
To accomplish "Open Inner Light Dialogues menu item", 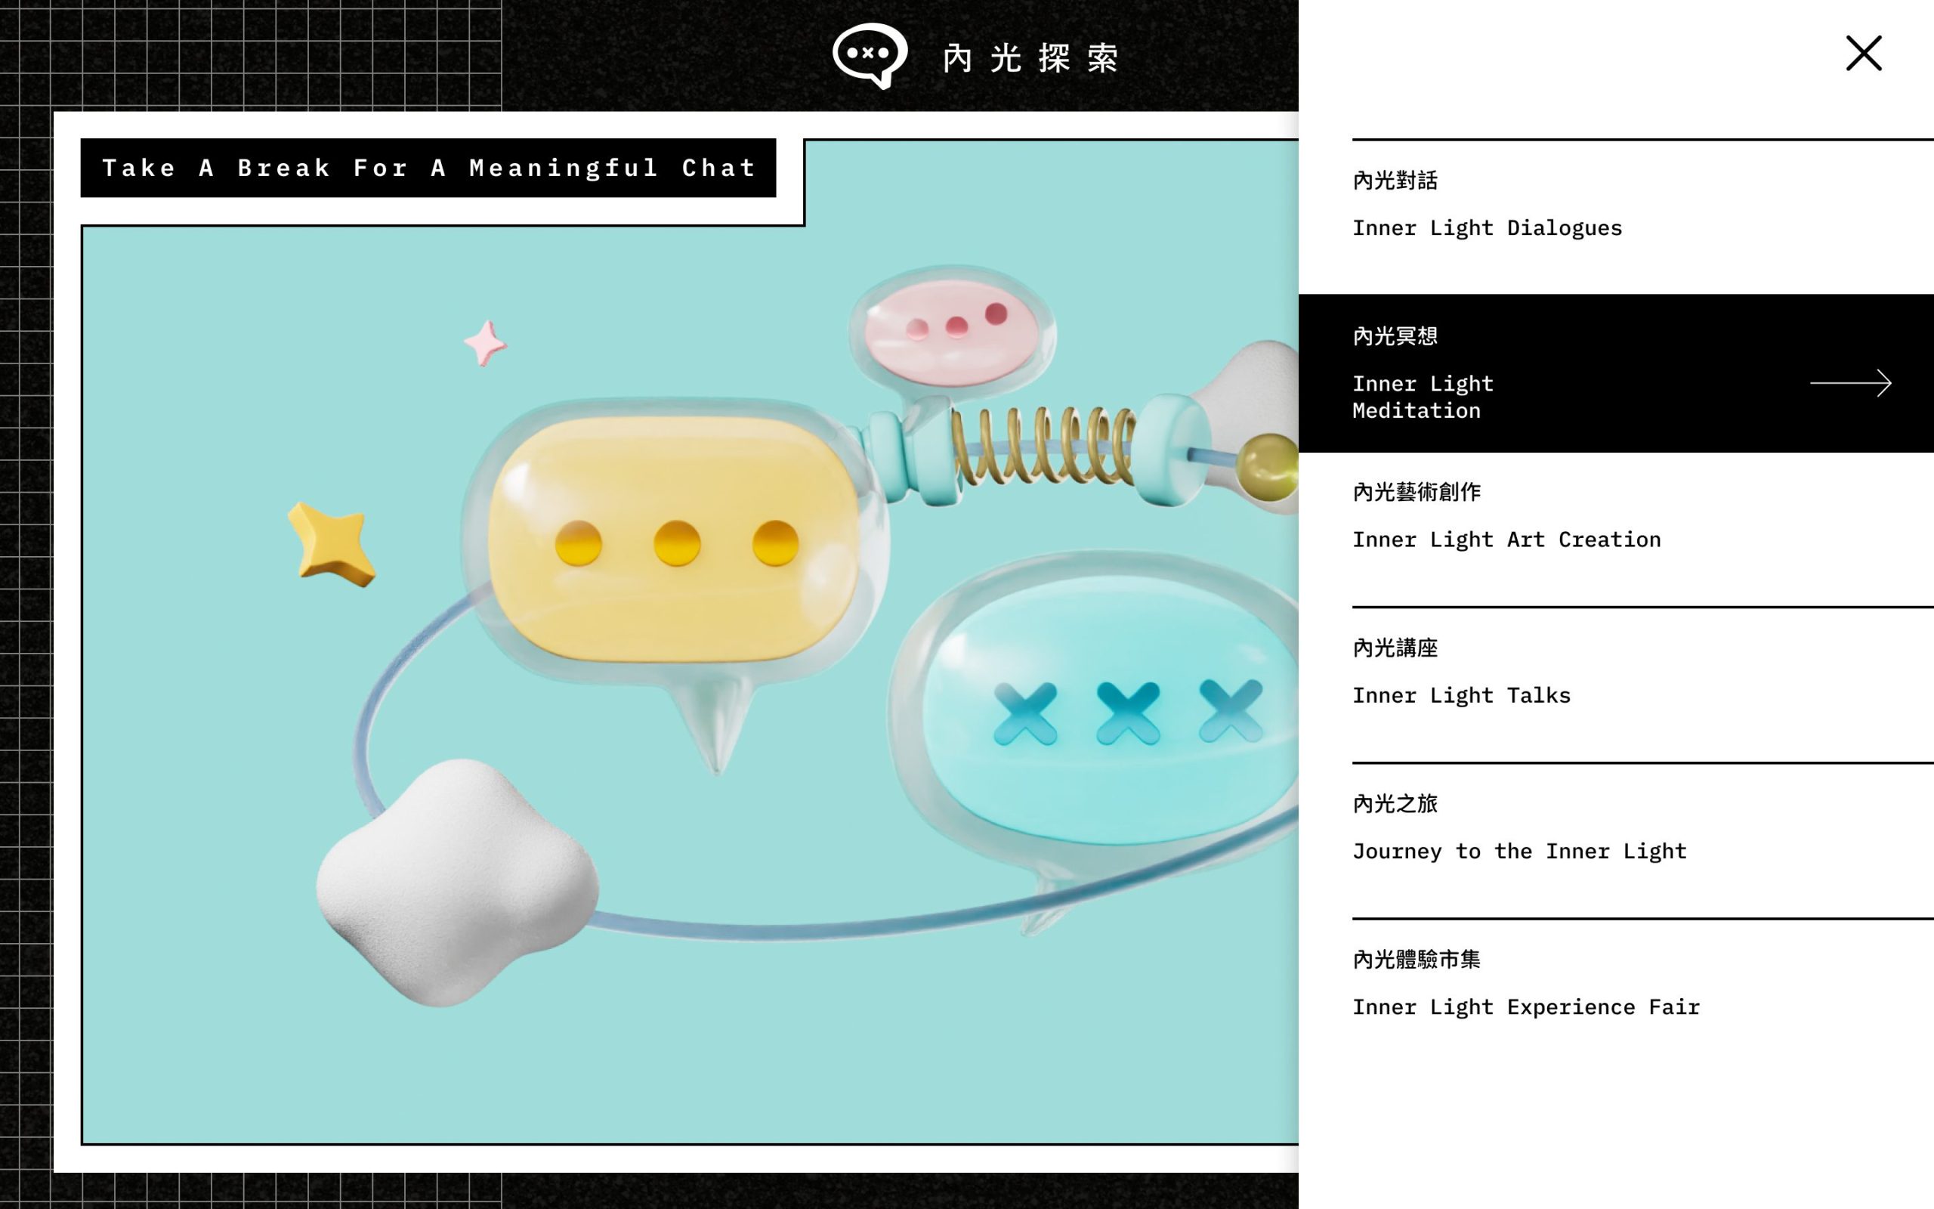I will (x=1616, y=217).
